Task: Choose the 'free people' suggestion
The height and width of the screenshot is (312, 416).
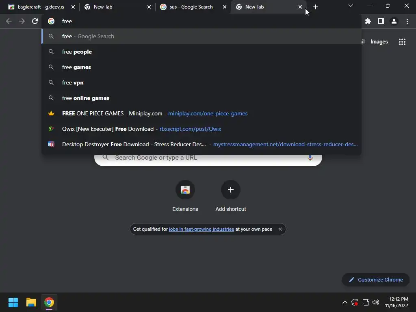Action: point(201,52)
